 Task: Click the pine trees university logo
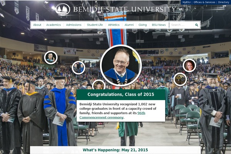click(x=63, y=9)
